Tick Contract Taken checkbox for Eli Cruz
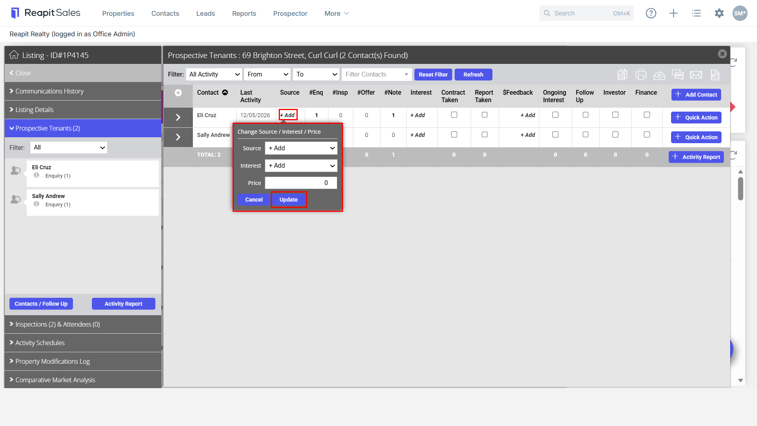The image size is (757, 426). [x=454, y=115]
